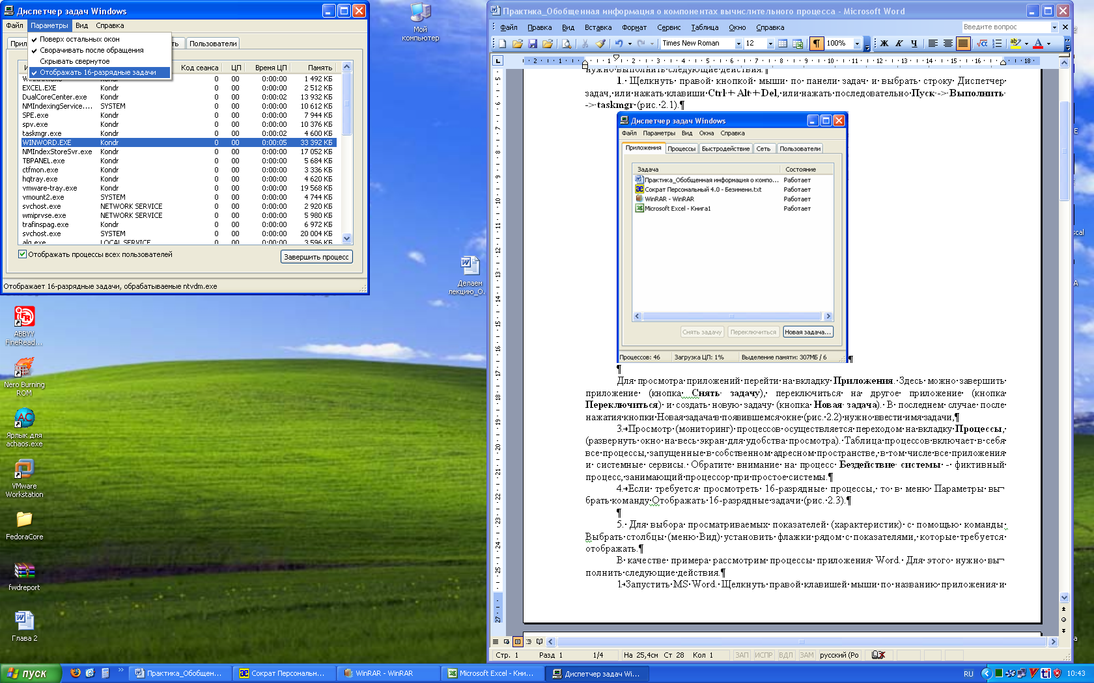Select VMware Workstation desktop icon

[24, 477]
